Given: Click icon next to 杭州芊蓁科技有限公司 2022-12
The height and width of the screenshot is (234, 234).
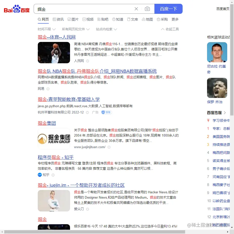Looking at the screenshot, I should pyautogui.click(x=87, y=112).
